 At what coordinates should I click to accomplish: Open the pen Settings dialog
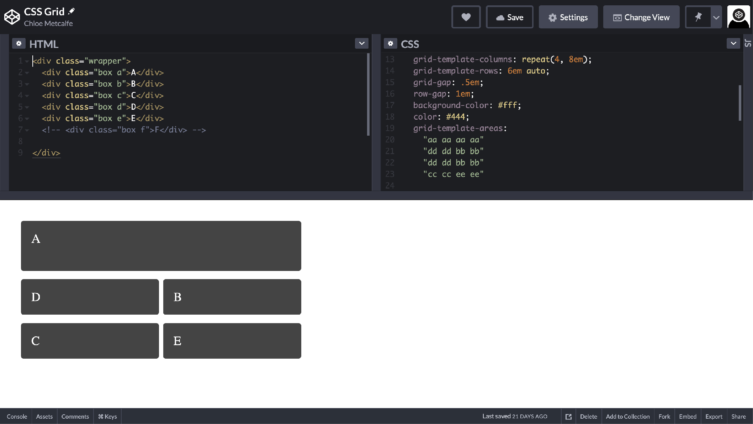click(568, 17)
